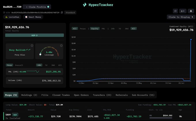The height and width of the screenshot is (121, 196).
Task: Open the Closed Trades tab
Action: tap(61, 95)
